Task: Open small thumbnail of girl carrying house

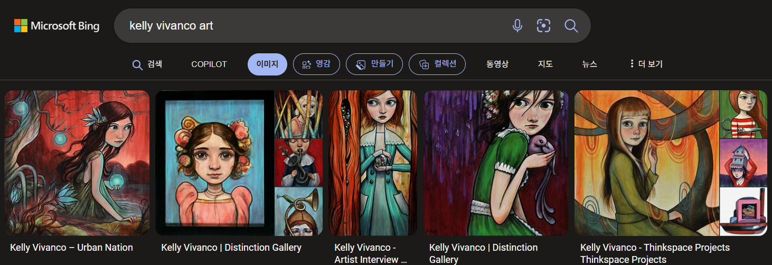Action: click(743, 163)
